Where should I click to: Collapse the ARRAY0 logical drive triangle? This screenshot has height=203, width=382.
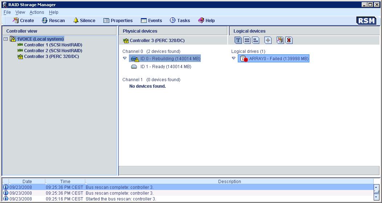233,58
